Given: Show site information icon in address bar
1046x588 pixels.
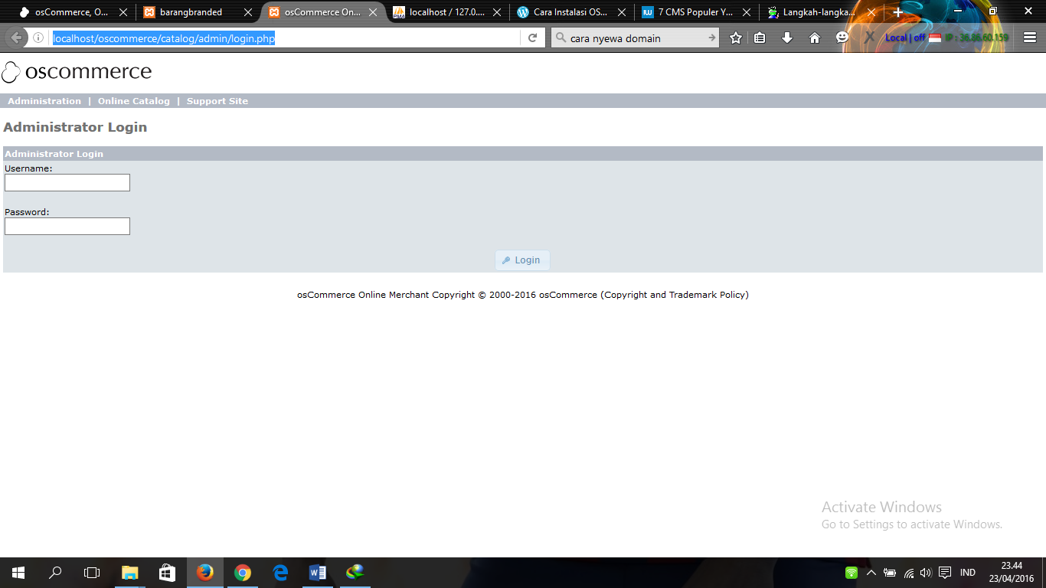Looking at the screenshot, I should point(38,38).
